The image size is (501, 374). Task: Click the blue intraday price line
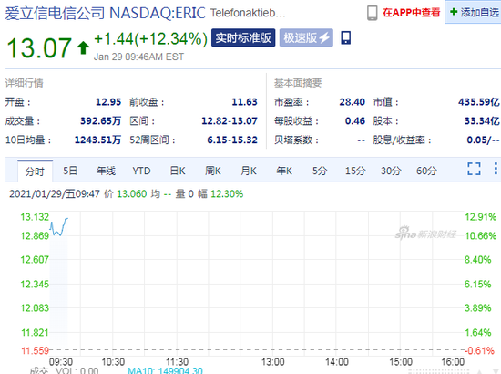point(59,227)
